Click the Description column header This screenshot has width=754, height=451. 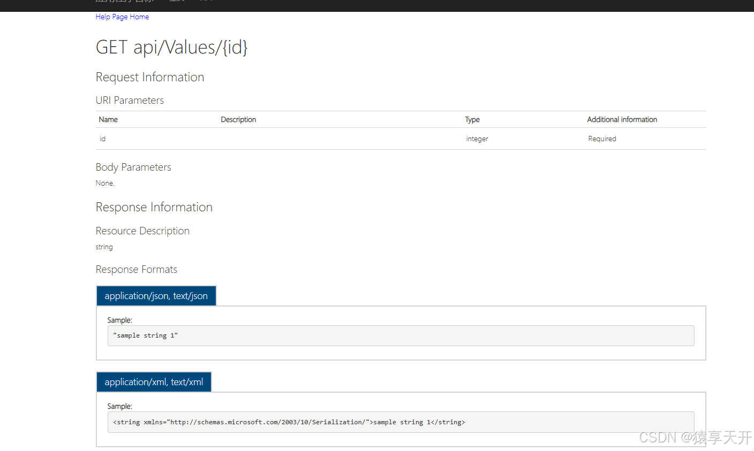tap(238, 119)
